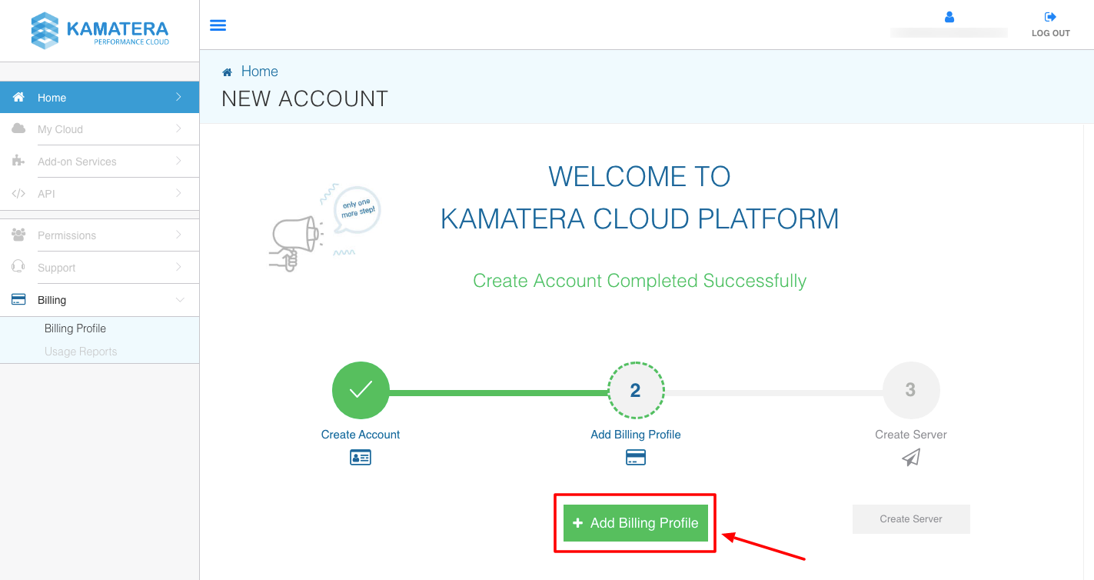Viewport: 1094px width, 580px height.
Task: Toggle the hamburger menu icon
Action: (x=218, y=25)
